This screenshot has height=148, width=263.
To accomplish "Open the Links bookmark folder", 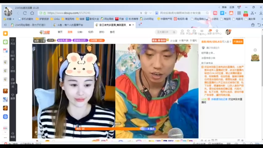I will [x=55, y=19].
